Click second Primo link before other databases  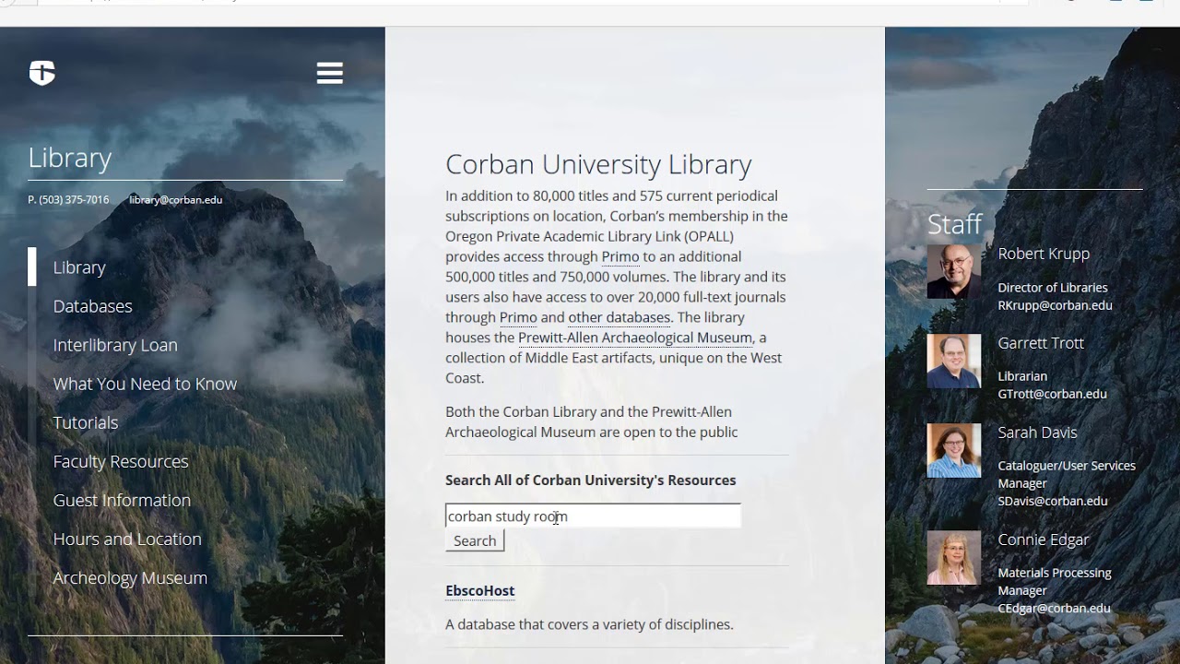click(518, 317)
